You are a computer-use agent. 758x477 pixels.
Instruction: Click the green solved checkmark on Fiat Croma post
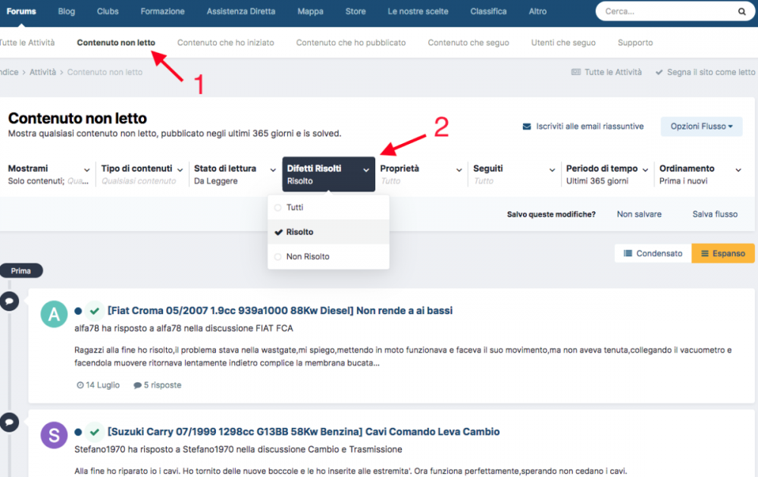coord(94,310)
